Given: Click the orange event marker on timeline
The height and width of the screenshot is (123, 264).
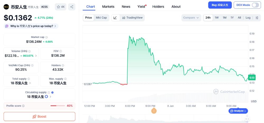Looking at the screenshot, I should click(154, 111).
